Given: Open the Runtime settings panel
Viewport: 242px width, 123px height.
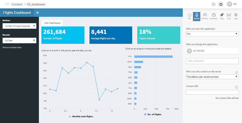Looking at the screenshot, I should pos(205,16).
